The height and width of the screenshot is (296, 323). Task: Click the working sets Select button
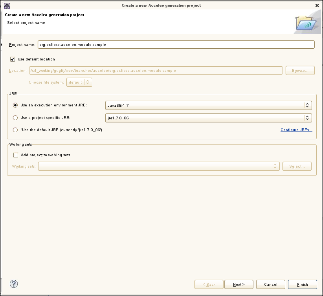click(297, 166)
